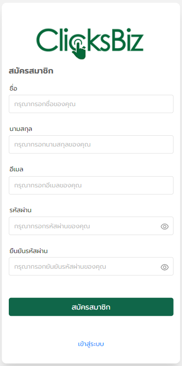
Task: Click the ชื่อ field label
Action: click(x=13, y=88)
